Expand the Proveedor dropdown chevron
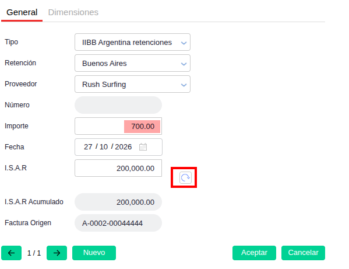 pos(184,85)
